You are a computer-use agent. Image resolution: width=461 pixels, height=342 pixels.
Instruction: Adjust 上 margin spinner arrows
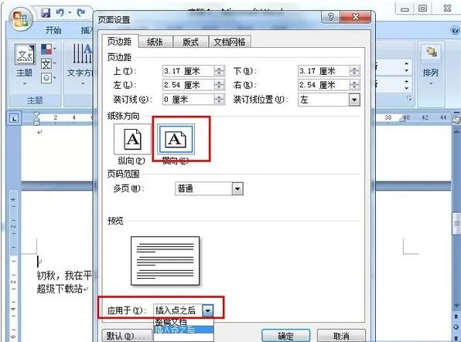pyautogui.click(x=220, y=71)
